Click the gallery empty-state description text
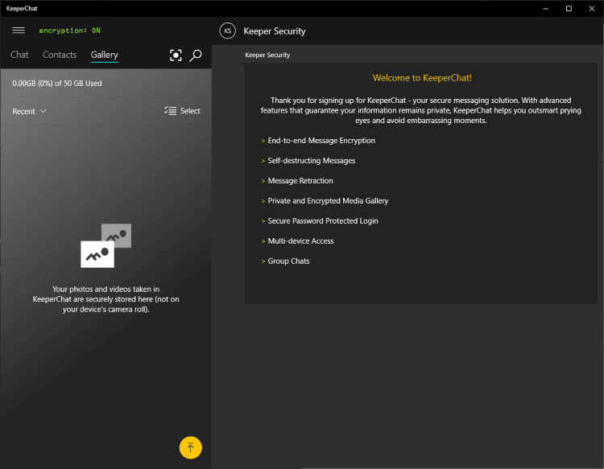The height and width of the screenshot is (469, 604). (x=106, y=299)
